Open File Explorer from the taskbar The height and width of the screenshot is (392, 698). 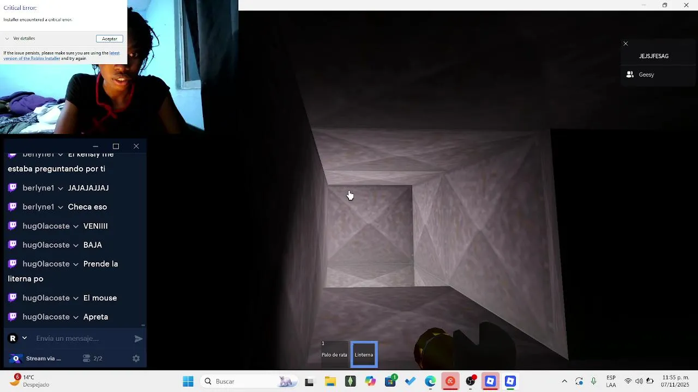pyautogui.click(x=330, y=382)
